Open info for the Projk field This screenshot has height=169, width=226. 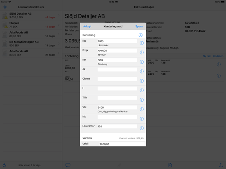pyautogui.click(x=142, y=52)
